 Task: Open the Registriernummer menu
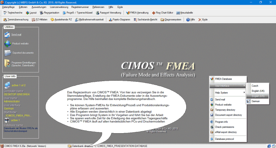pos(80,7)
